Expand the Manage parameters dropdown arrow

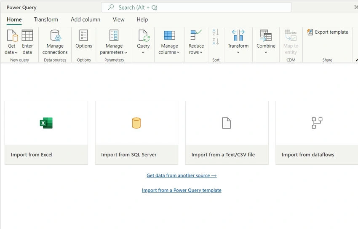coord(126,53)
